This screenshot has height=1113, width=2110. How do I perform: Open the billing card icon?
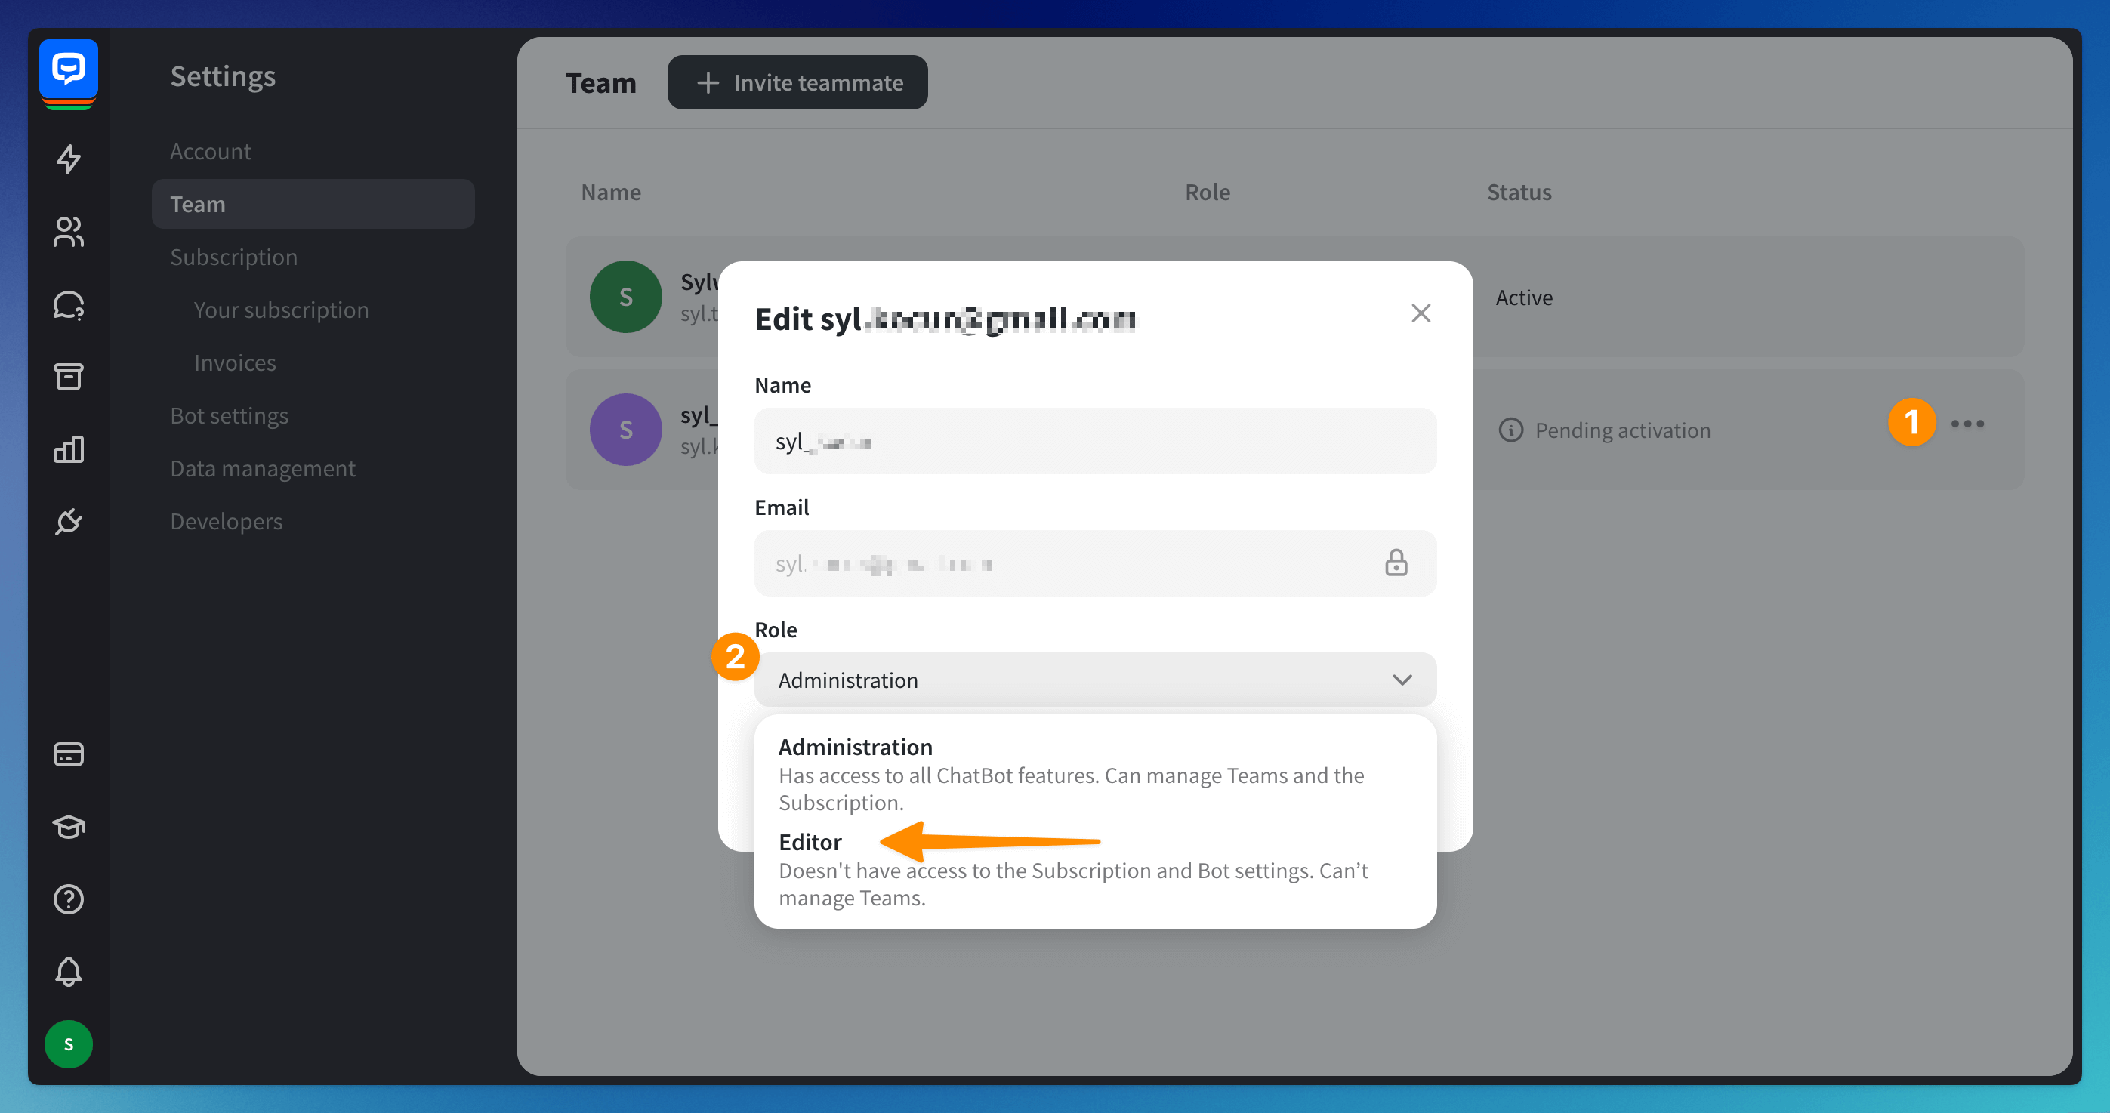click(68, 754)
